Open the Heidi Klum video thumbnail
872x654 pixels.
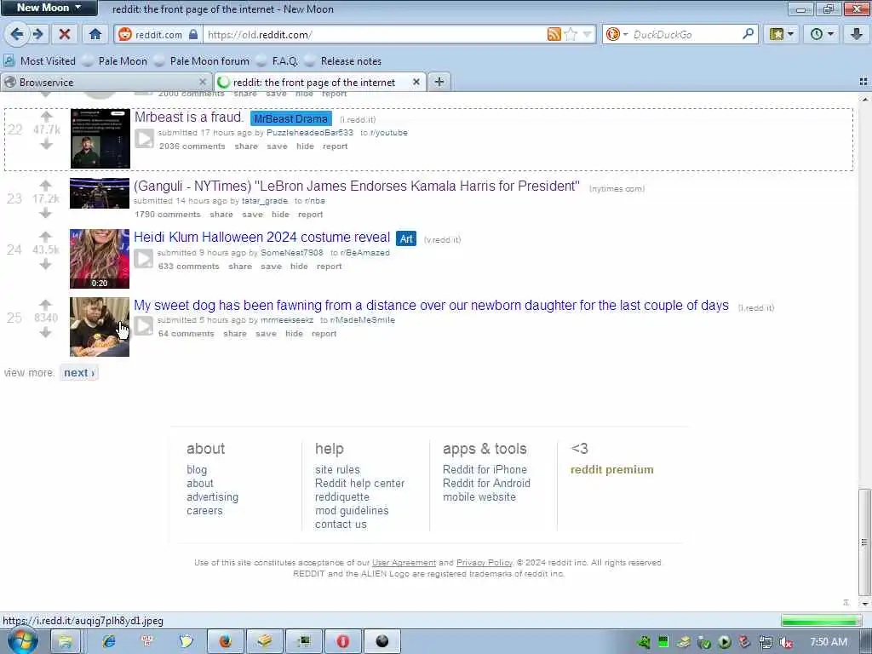pyautogui.click(x=100, y=259)
